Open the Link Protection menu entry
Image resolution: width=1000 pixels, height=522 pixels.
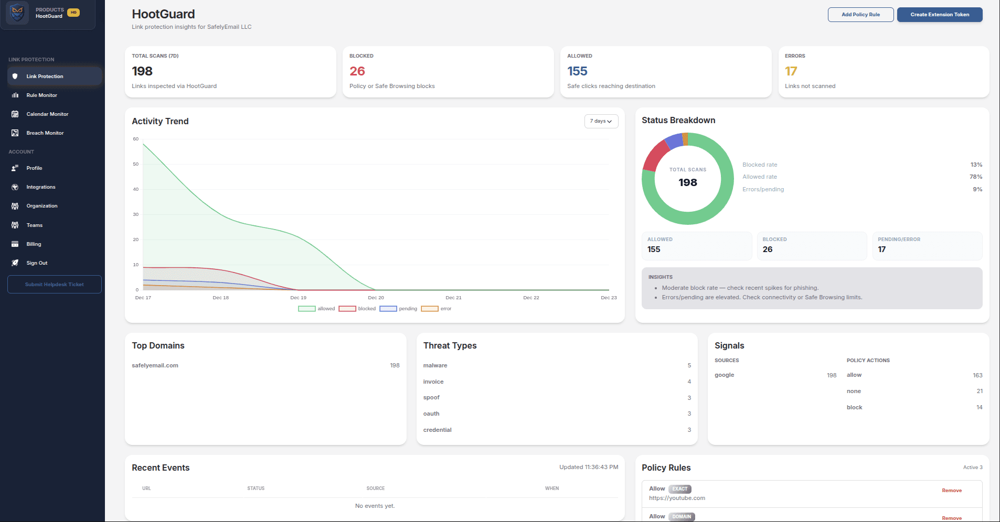(44, 76)
